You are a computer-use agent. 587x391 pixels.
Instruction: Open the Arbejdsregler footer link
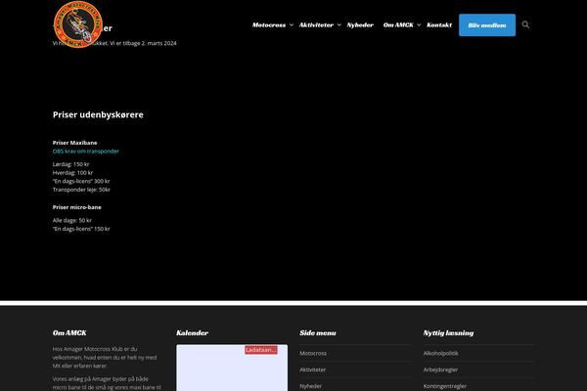[x=440, y=369]
